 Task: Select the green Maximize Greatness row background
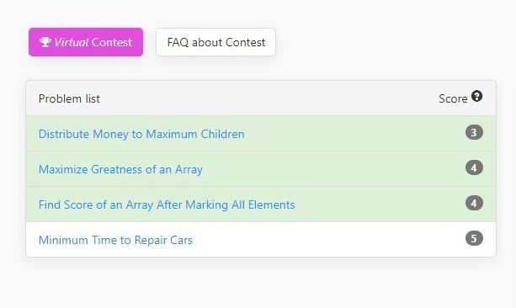coord(261,169)
